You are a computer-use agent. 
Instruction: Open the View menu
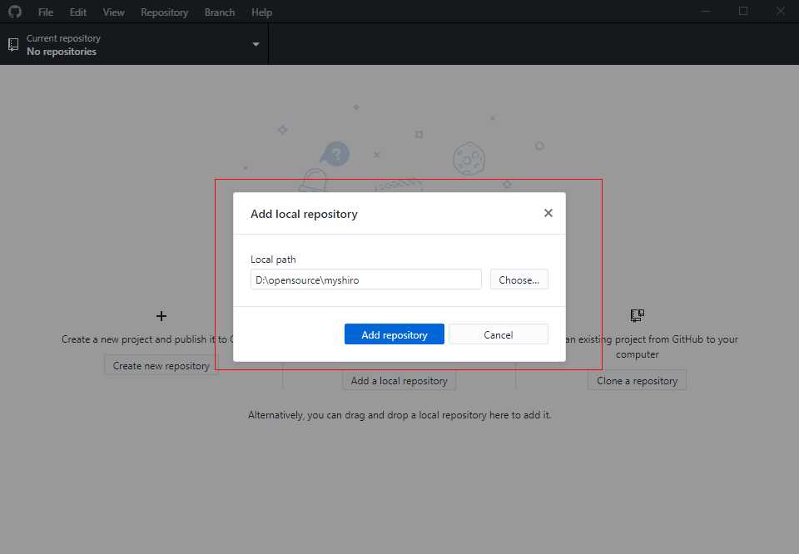[x=114, y=12]
